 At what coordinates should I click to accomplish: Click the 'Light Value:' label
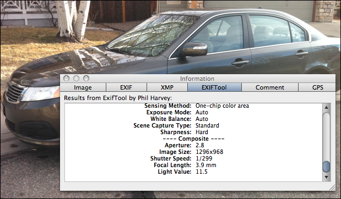175,172
